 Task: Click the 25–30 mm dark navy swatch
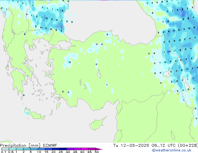tap(63, 149)
